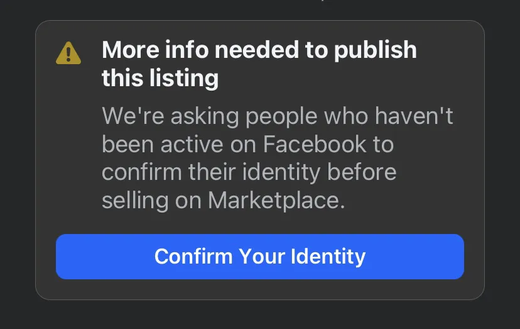520x329 pixels.
Task: Click the word 'Facebook' in the description
Action: coord(314,145)
